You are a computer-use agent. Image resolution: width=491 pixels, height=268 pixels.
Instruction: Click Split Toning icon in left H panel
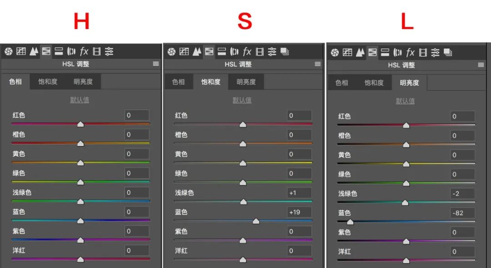tap(59, 51)
